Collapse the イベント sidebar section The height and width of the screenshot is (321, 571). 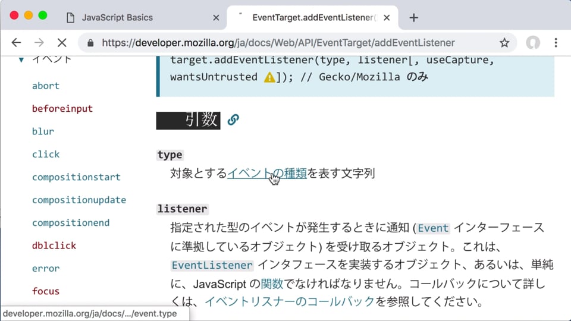click(21, 59)
